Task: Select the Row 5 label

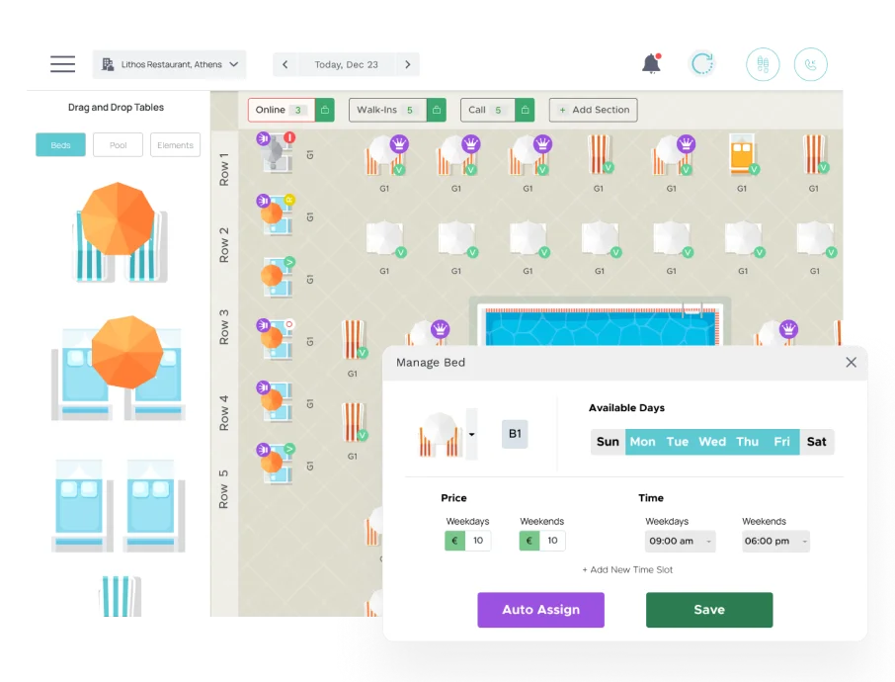Action: tap(223, 489)
